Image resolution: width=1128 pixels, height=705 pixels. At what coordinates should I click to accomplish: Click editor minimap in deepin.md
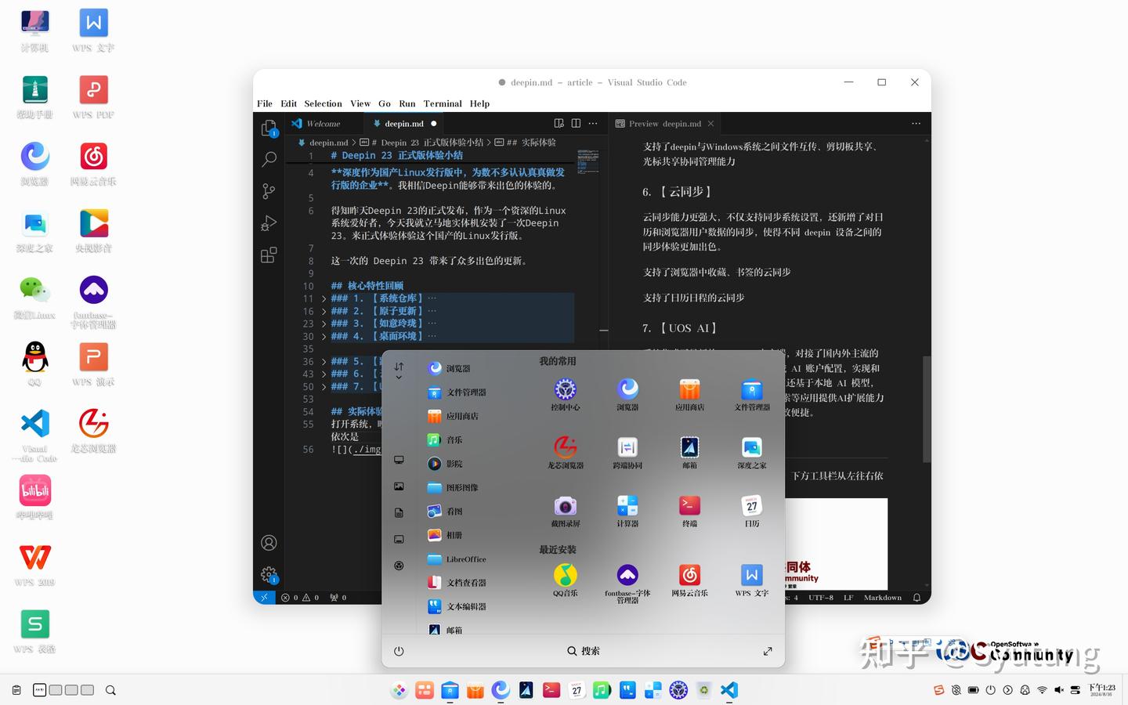click(x=587, y=161)
